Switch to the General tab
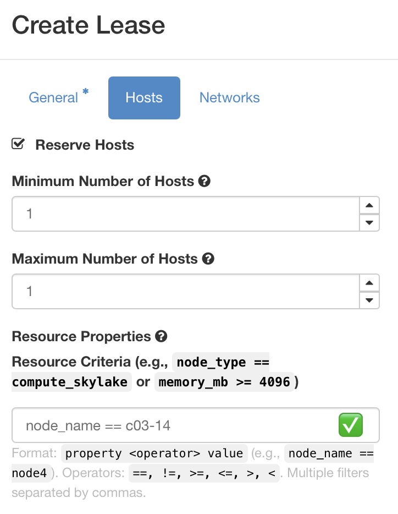 [x=53, y=97]
